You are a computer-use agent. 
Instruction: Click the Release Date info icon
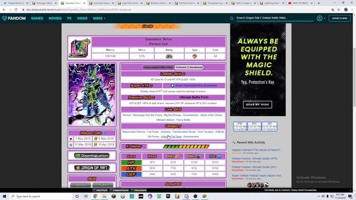104,133
